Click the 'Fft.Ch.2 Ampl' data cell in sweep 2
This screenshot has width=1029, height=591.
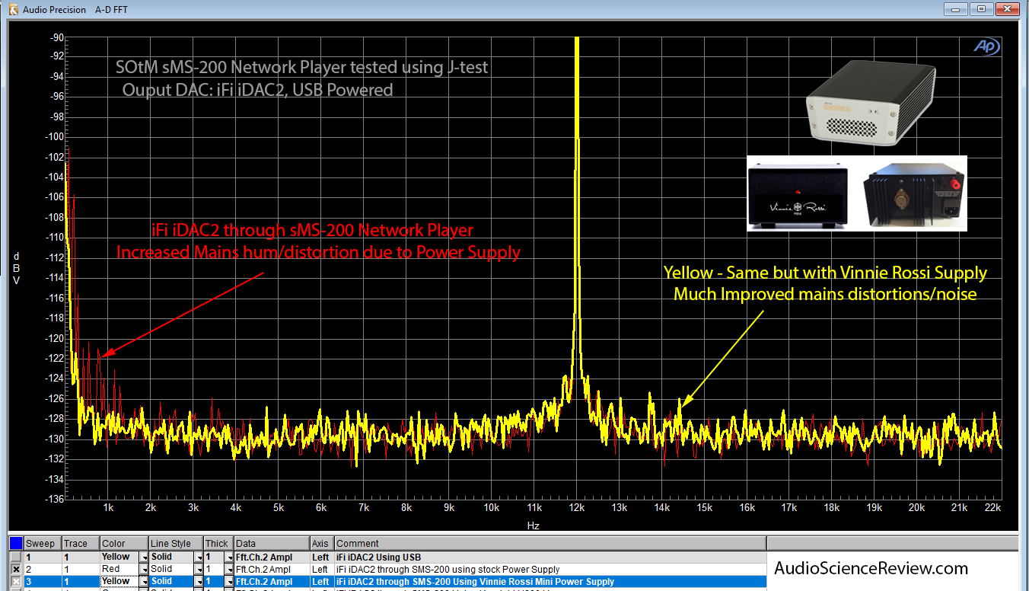pos(272,569)
